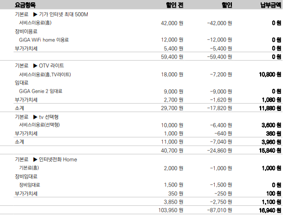Click the GiGA Genie 2 임대료 label
Screen dimensions: 291x219
point(41,91)
